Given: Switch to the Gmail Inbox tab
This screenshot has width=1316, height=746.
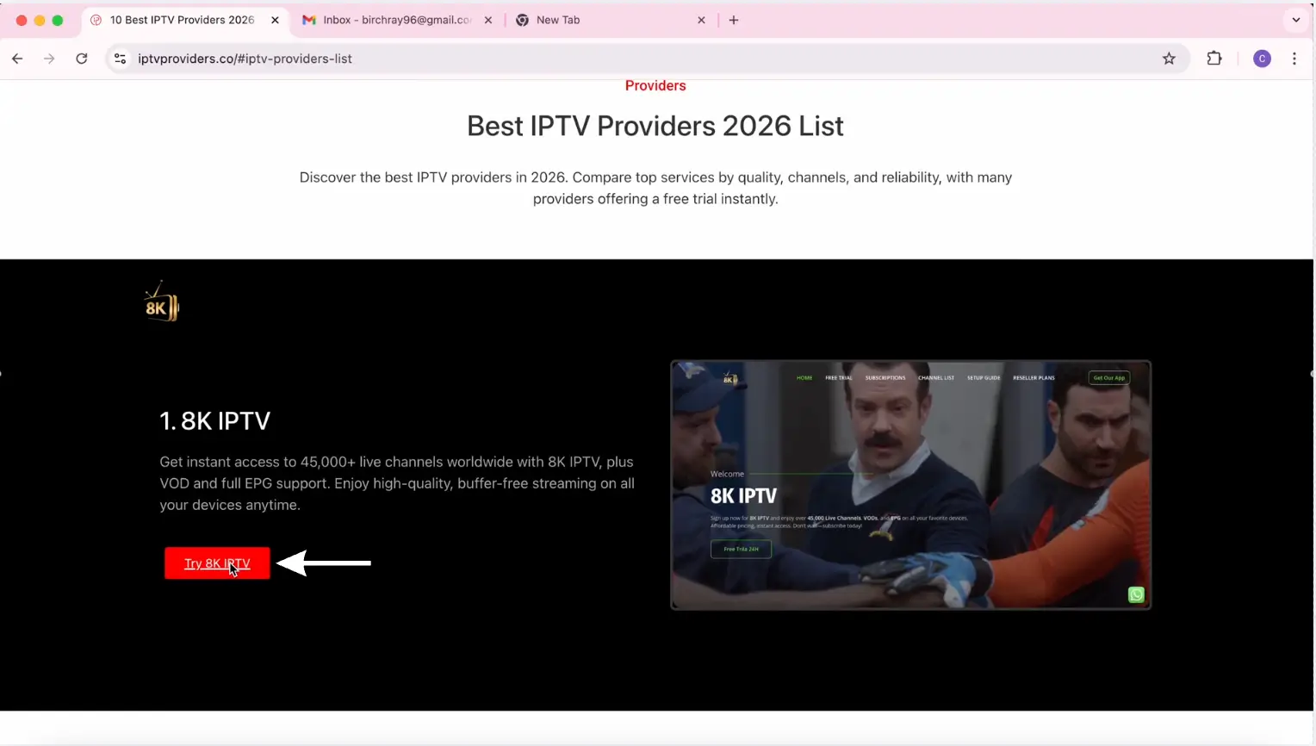Looking at the screenshot, I should [x=397, y=20].
